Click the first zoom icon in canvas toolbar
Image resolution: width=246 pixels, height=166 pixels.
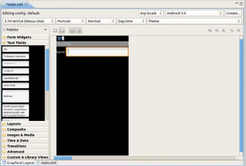210,30
